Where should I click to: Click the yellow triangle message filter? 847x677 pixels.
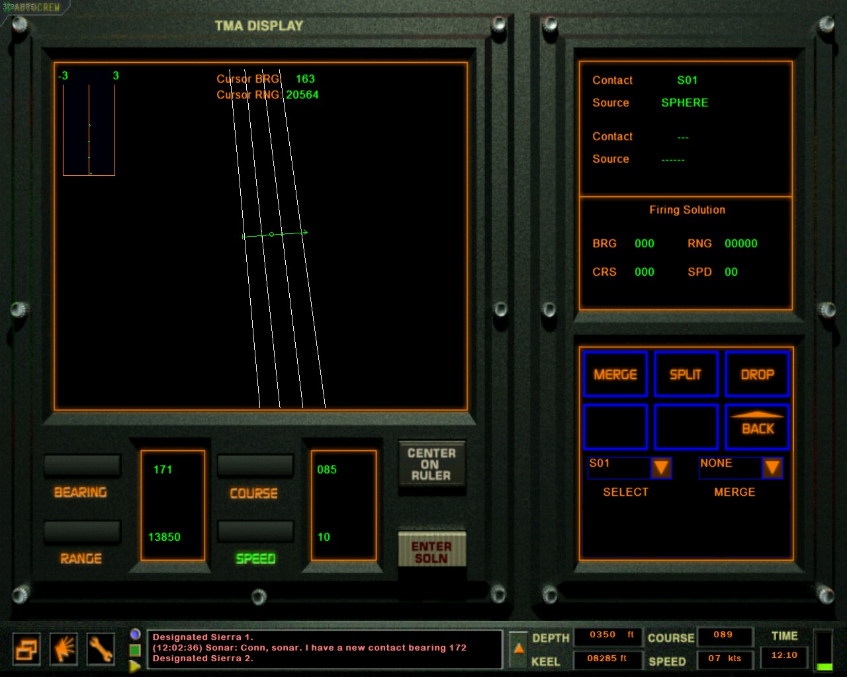[135, 666]
